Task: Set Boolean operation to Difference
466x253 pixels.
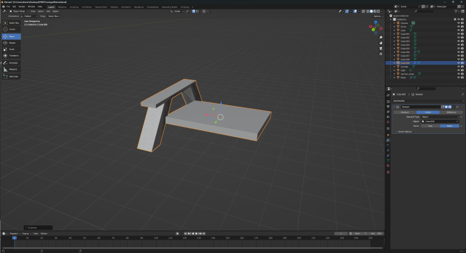Action: [x=451, y=112]
